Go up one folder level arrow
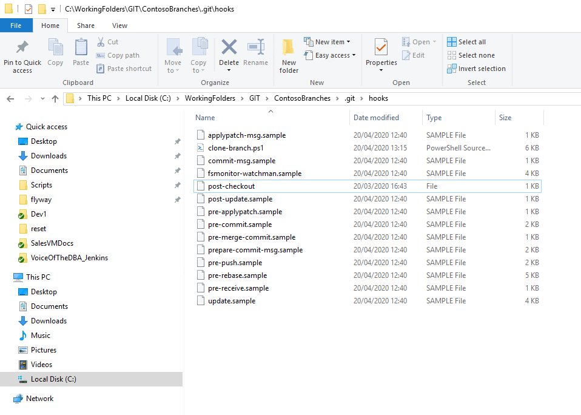This screenshot has height=415, width=581. pos(55,98)
